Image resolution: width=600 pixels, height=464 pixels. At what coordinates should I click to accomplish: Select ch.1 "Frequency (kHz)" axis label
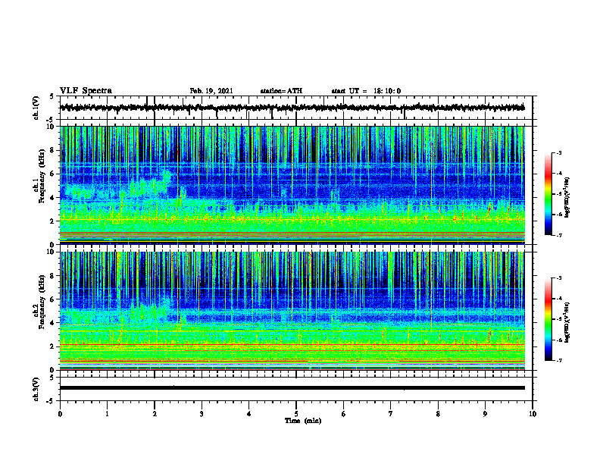pos(42,174)
